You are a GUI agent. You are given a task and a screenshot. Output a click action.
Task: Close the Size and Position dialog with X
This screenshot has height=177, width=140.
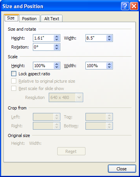tap(134, 6)
